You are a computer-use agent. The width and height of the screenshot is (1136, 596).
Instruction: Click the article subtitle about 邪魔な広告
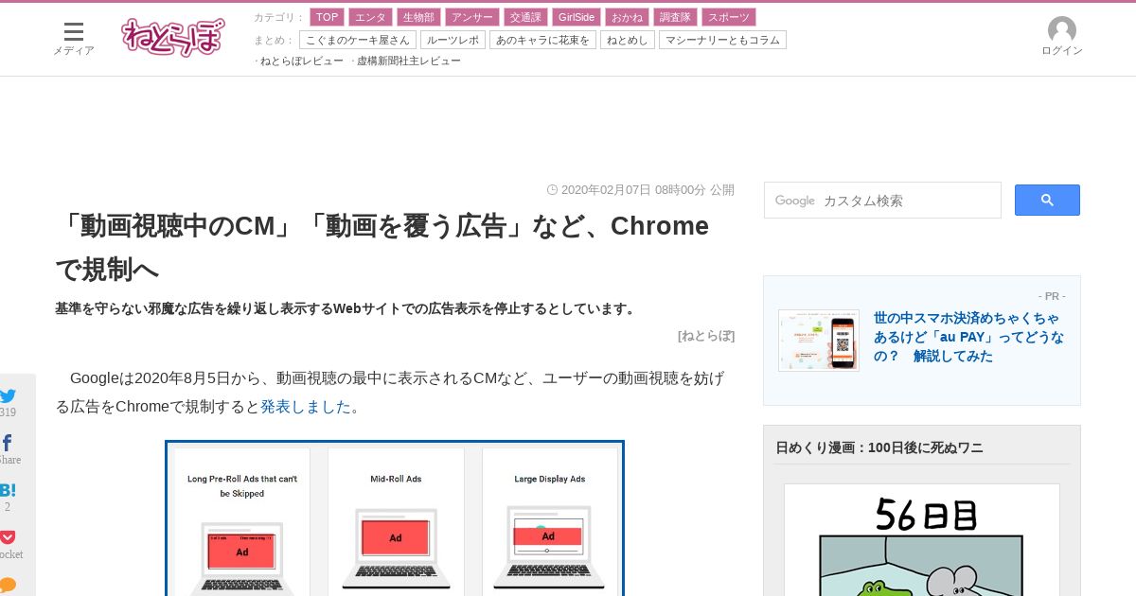click(346, 308)
